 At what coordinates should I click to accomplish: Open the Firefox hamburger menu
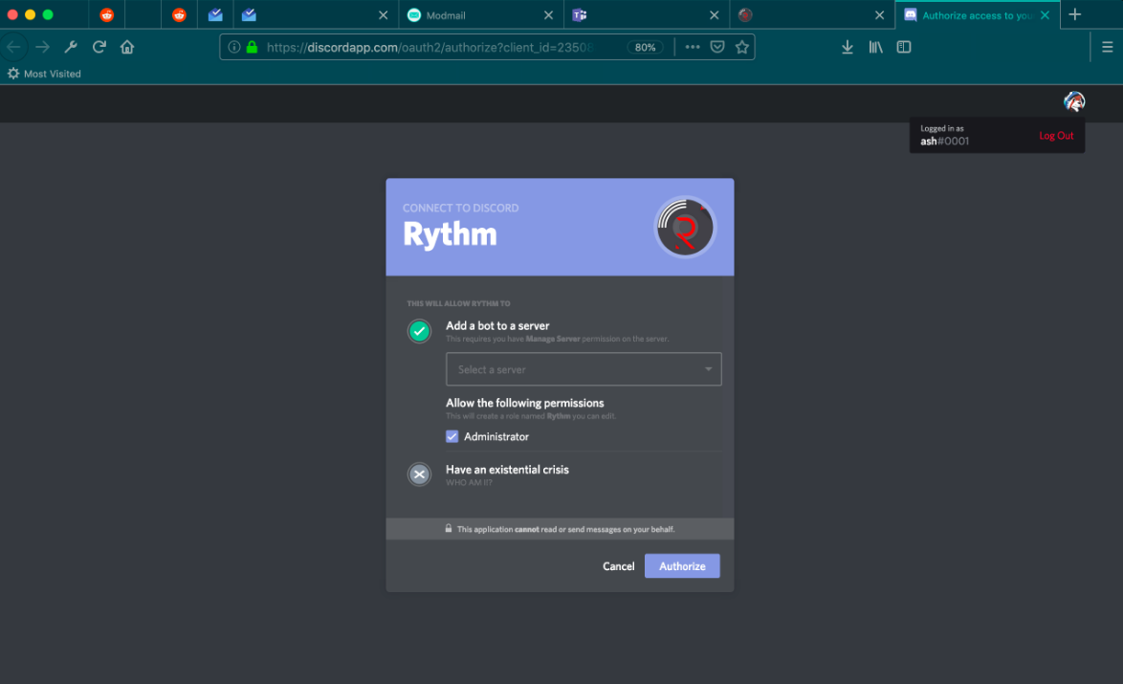tap(1107, 47)
